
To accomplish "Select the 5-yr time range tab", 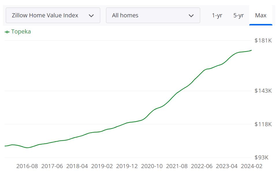I will point(238,15).
